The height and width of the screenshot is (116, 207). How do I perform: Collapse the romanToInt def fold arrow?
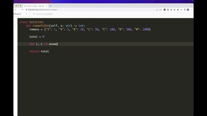(x=15, y=26)
